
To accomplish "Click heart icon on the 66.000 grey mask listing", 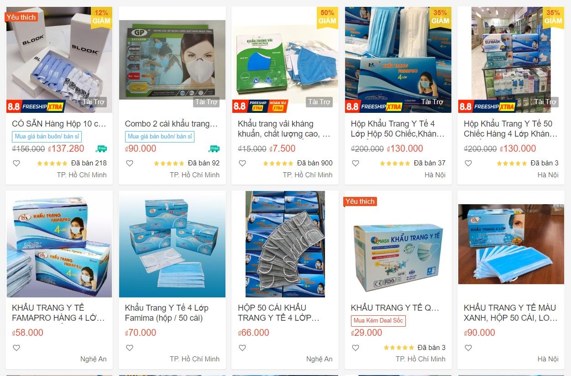I will click(x=242, y=348).
